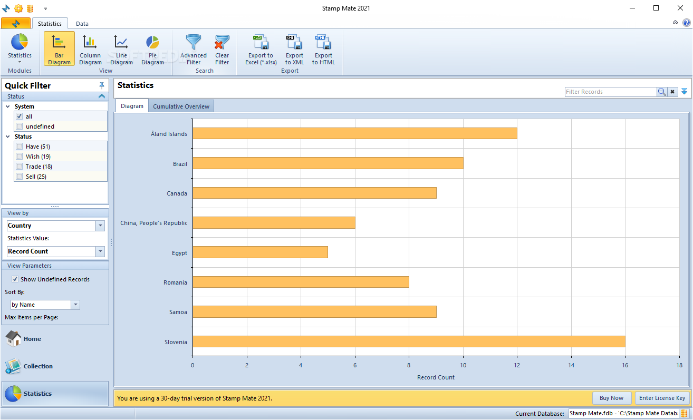This screenshot has height=420, width=693.
Task: Select the Bar Diagram view
Action: click(x=59, y=48)
